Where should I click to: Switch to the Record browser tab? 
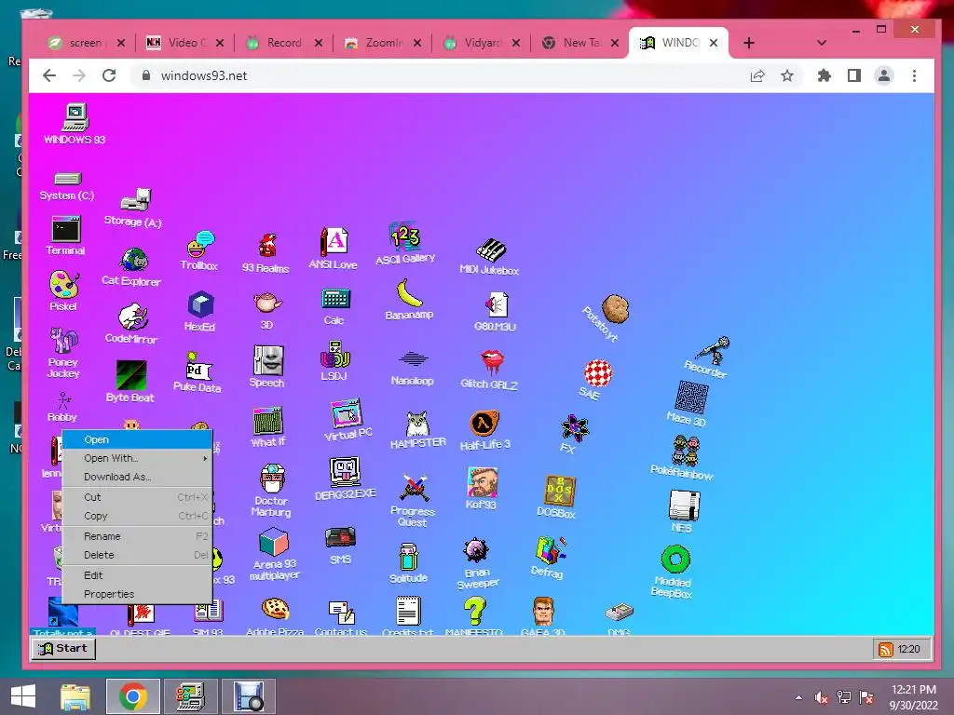click(283, 43)
